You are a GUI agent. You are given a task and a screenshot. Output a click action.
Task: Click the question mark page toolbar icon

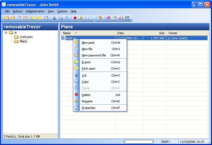tap(114, 18)
